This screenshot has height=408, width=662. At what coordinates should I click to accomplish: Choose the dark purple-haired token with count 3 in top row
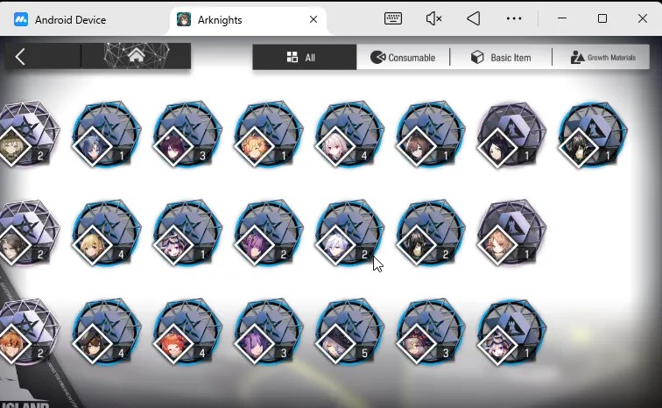[x=187, y=135]
